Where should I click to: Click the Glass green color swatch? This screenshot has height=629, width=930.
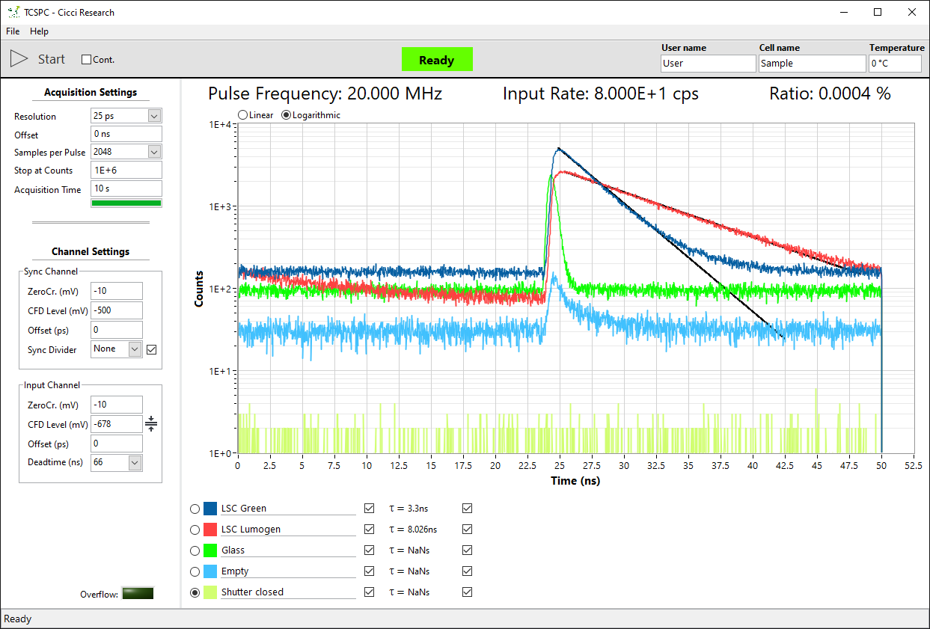point(210,550)
